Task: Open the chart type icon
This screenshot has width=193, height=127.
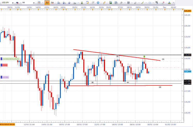Action: [x=39, y=3]
